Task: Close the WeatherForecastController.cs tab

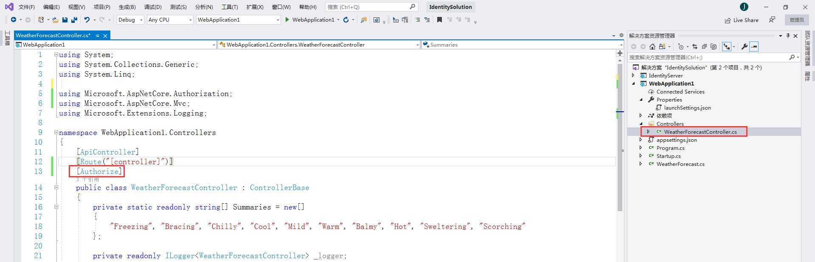Action: click(x=105, y=36)
